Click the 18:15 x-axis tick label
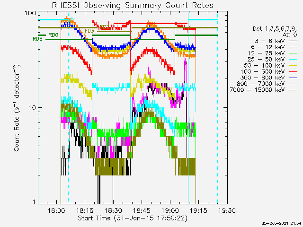 click(x=85, y=210)
